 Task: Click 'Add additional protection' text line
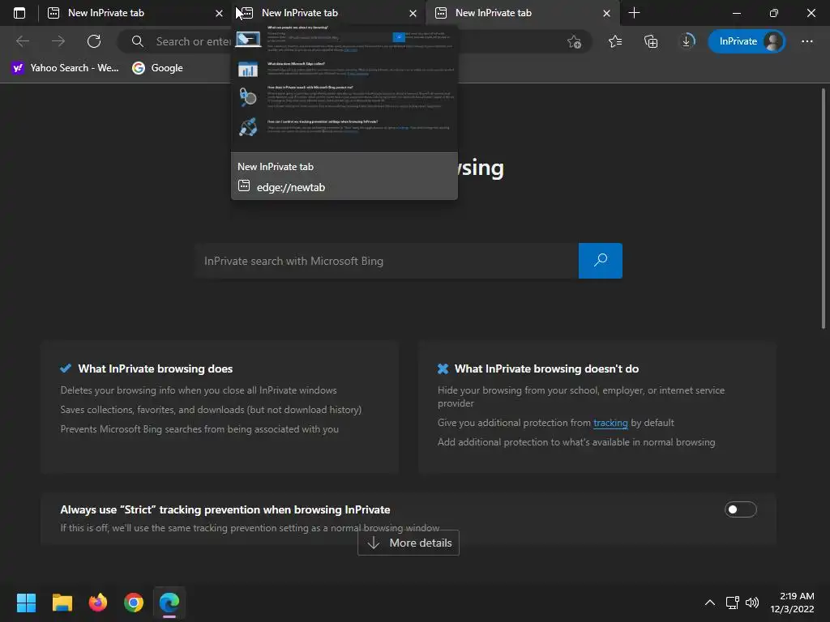(x=576, y=442)
